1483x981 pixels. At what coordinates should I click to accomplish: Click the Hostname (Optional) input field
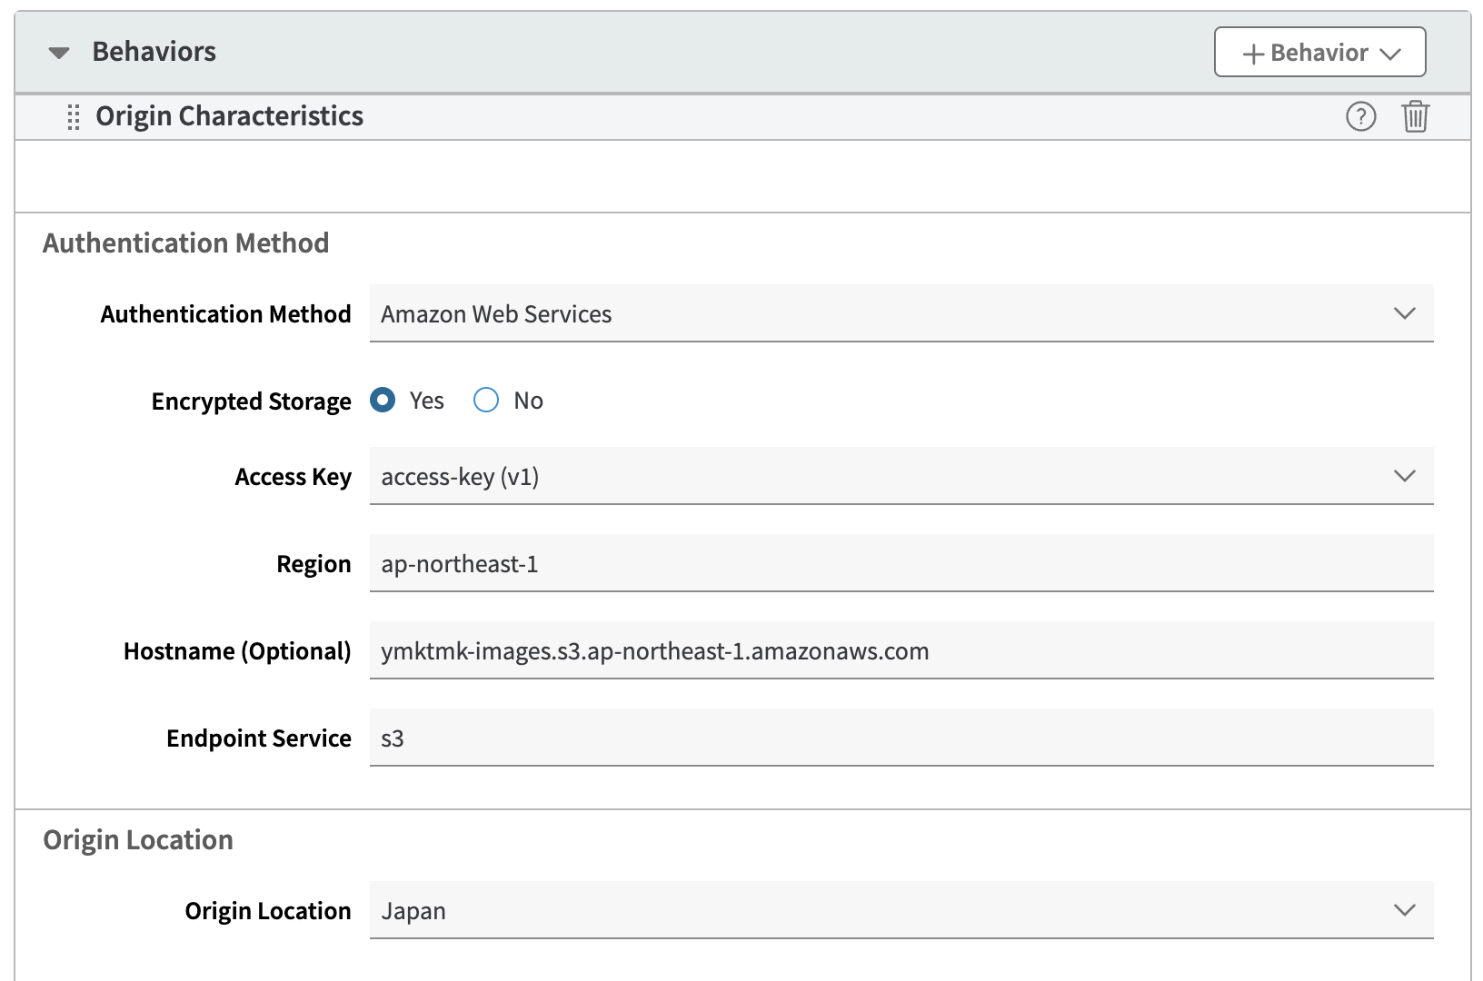[900, 651]
